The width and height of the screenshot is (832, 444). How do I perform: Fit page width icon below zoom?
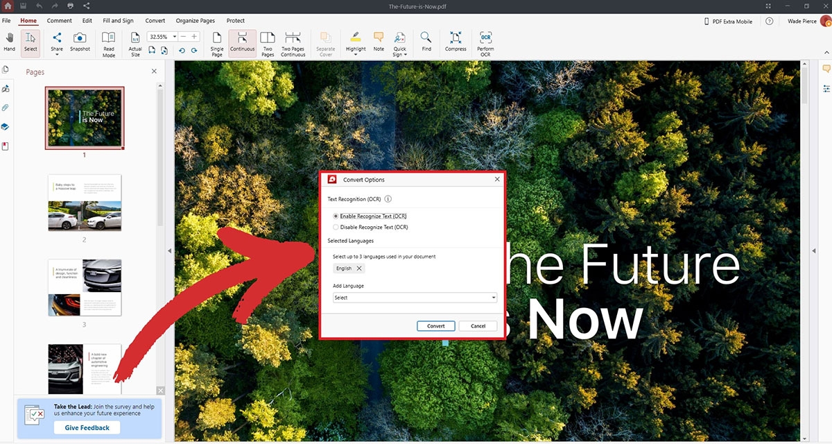click(152, 51)
